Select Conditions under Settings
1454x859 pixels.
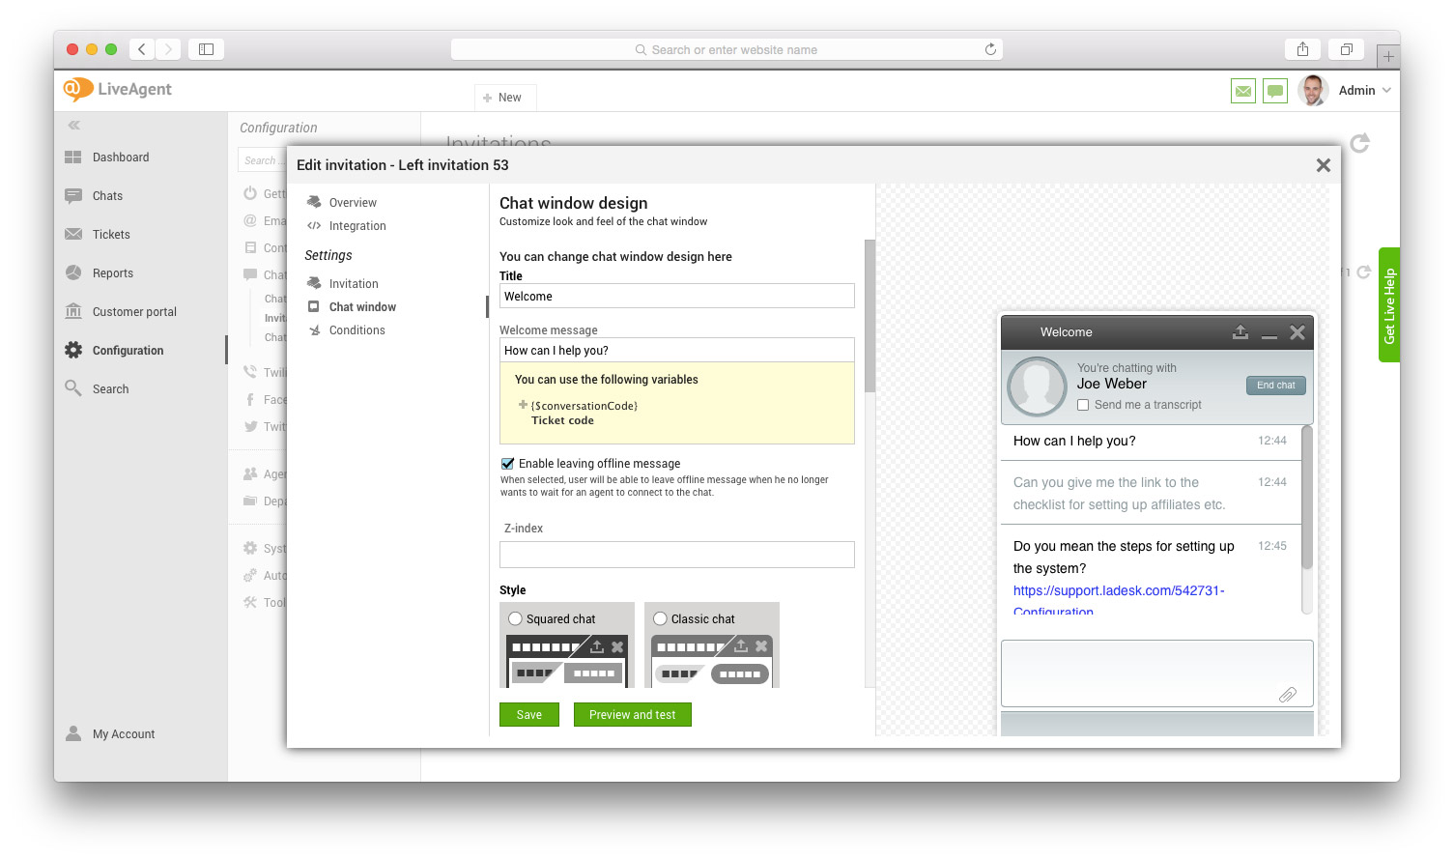(x=356, y=330)
